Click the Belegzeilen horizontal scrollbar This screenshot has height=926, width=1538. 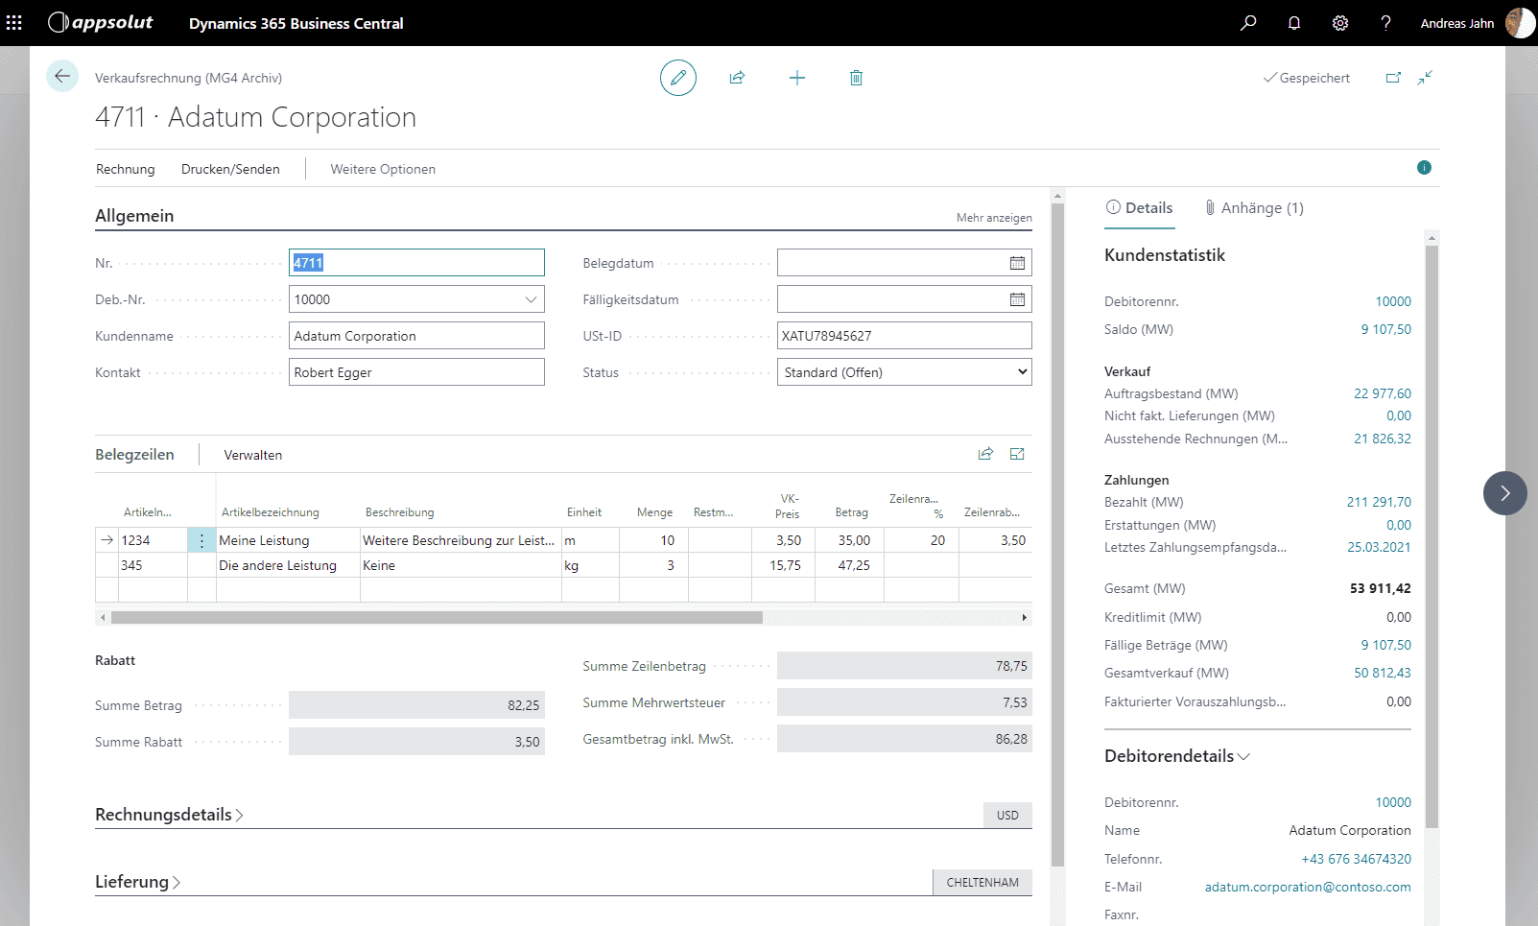point(437,618)
